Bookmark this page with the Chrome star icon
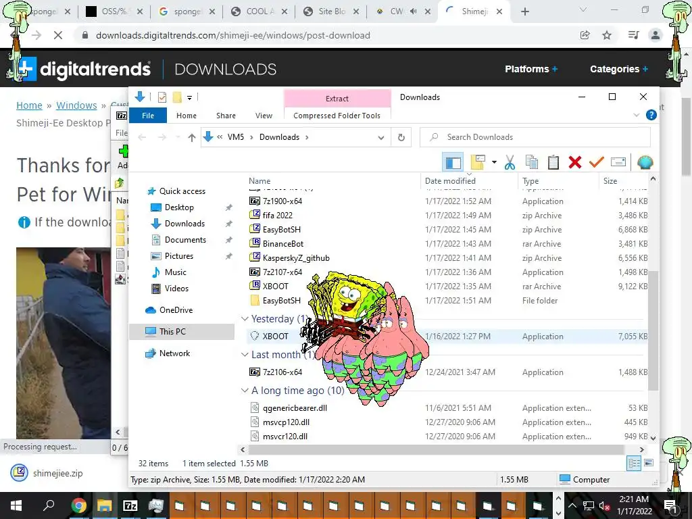The image size is (692, 519). (x=607, y=35)
